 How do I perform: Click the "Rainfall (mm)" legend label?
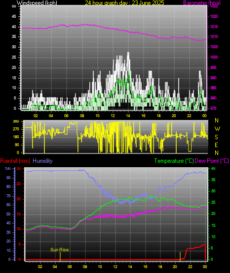point(15,161)
